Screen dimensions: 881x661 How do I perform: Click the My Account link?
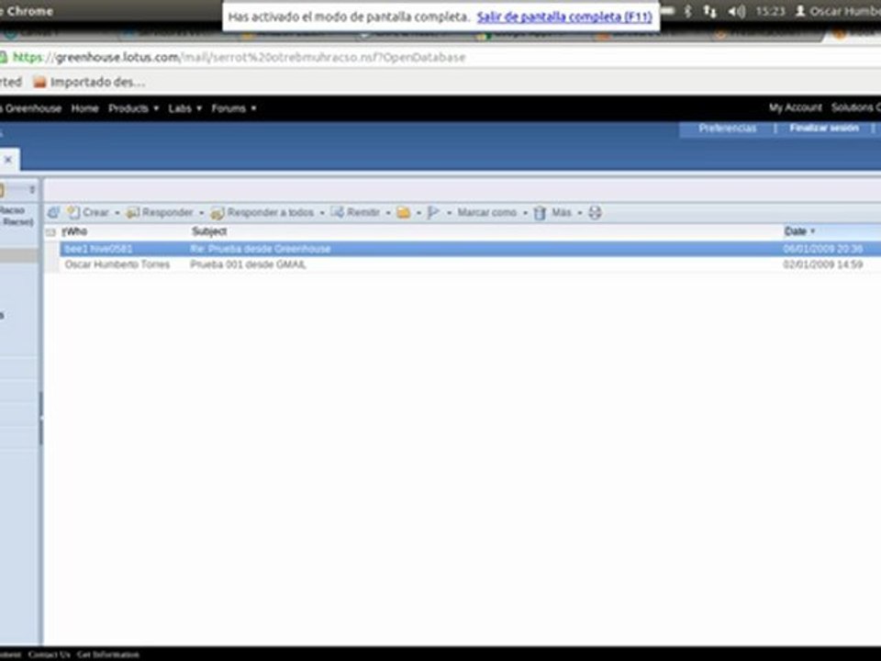click(795, 107)
